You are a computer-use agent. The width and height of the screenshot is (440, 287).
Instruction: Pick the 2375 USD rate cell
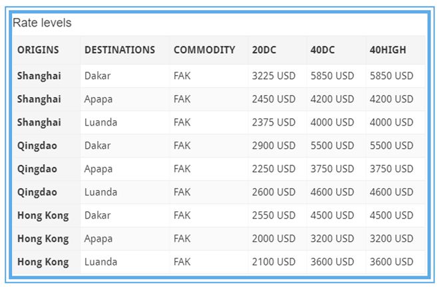[x=274, y=122]
